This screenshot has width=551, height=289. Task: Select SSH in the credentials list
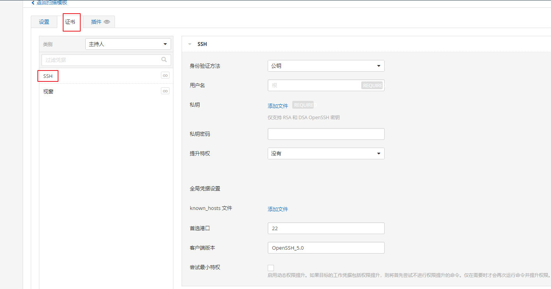click(x=48, y=76)
